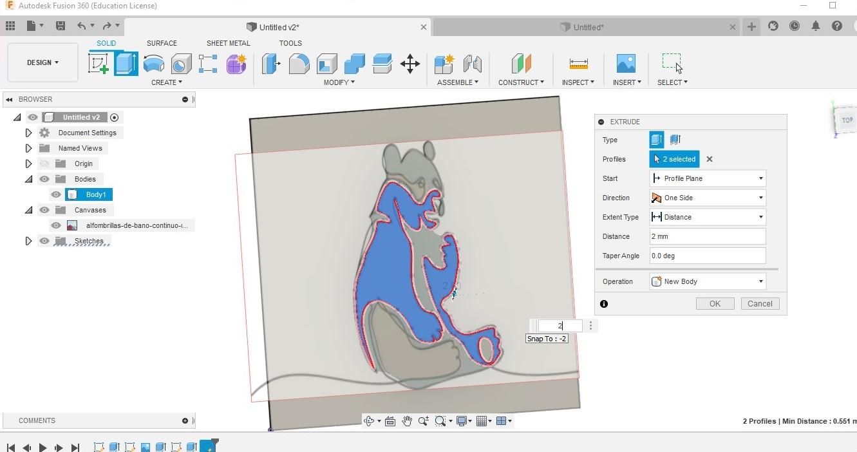Image resolution: width=857 pixels, height=452 pixels.
Task: Switch to the TOOLS tab
Action: [290, 43]
